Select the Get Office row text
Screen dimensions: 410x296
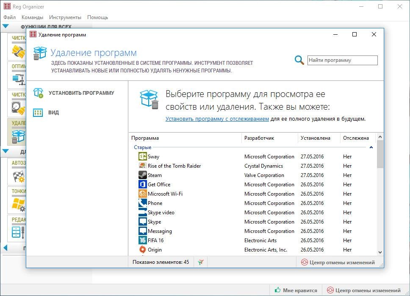[159, 185]
